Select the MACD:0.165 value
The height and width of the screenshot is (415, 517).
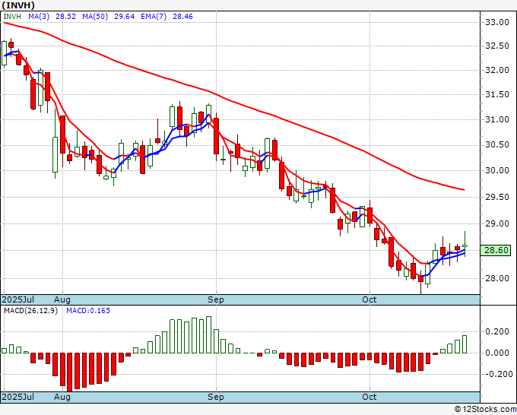coord(88,311)
